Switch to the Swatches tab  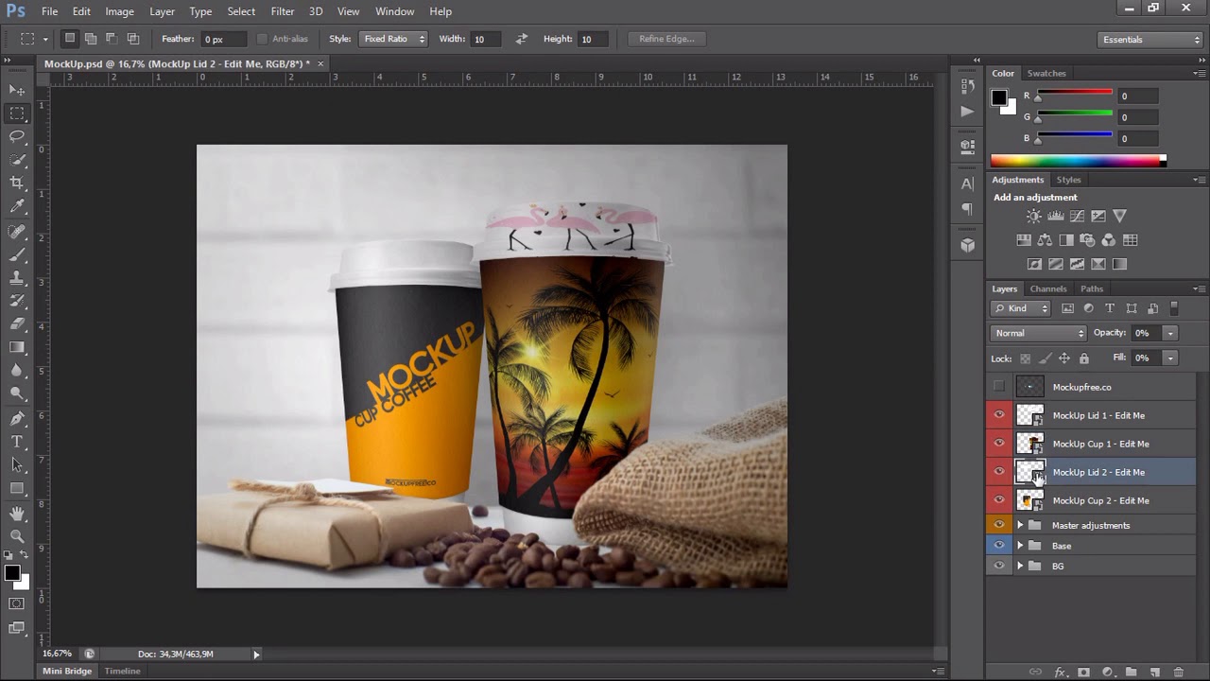click(1046, 73)
